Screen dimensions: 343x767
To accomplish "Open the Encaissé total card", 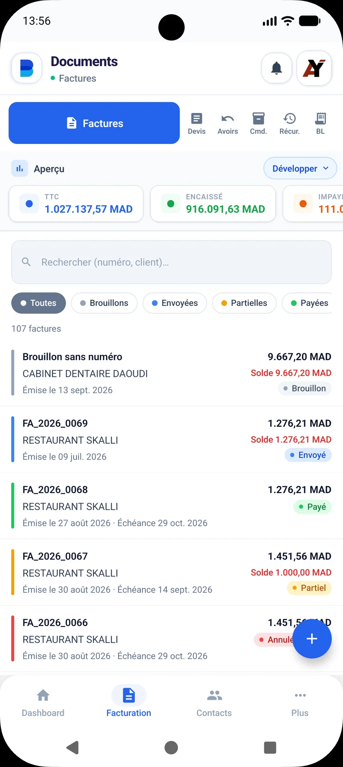I will click(x=213, y=204).
